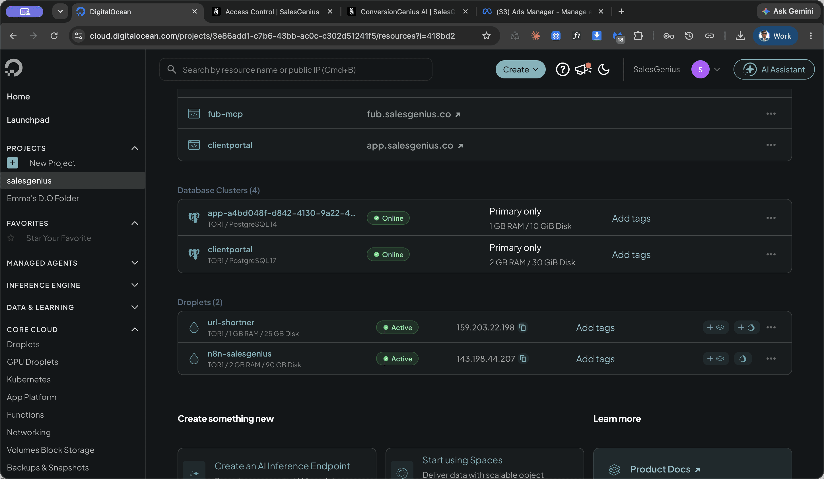
Task: Open Kubernetes in the sidebar
Action: click(x=29, y=380)
